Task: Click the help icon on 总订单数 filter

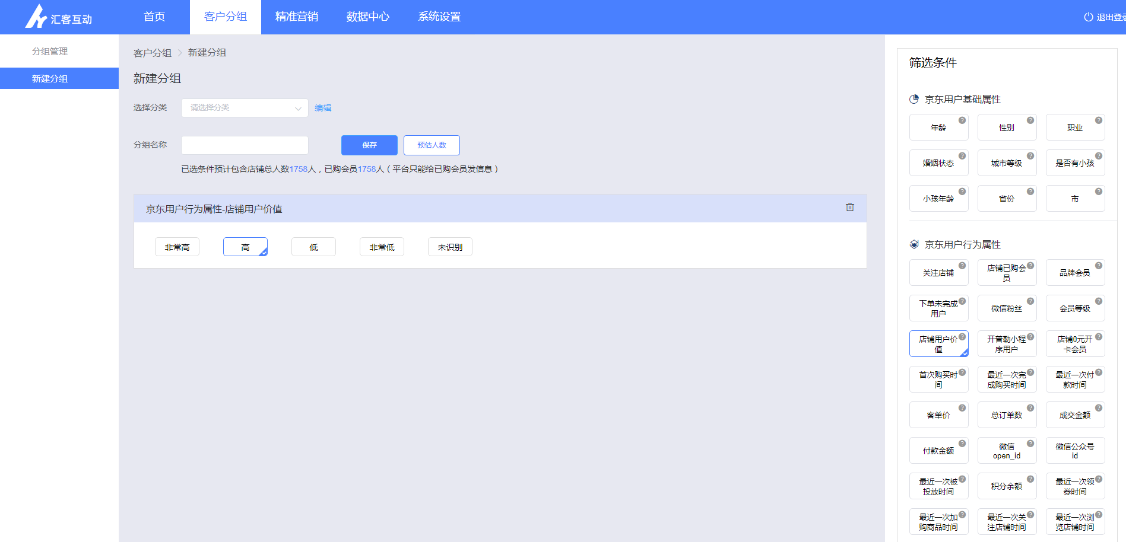Action: tap(1030, 408)
